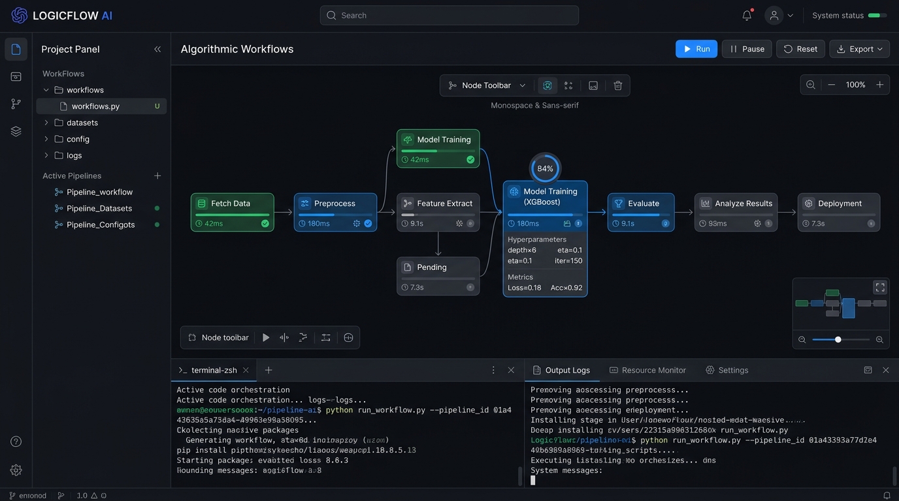Screen dimensions: 899x501
Task: Open the layers stack icon in sidebar
Action: (x=16, y=131)
